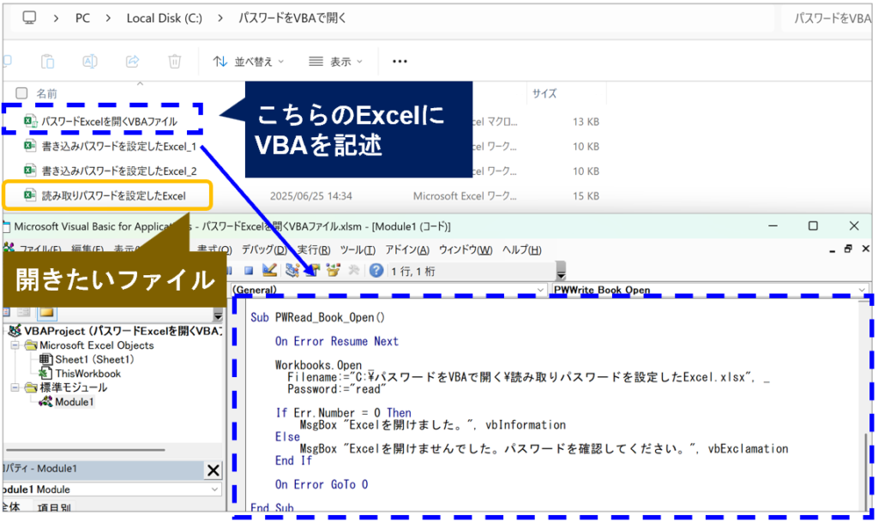Viewport: 878px width, 522px height.
Task: Collapse the 標準モジュール folder node
Action: tap(15, 387)
